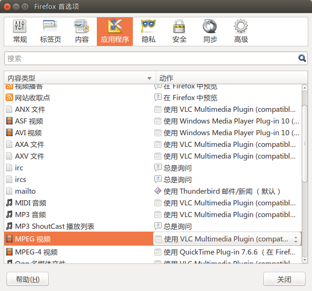
Task: Click the VLC action for AXV 文件
Action: point(229,156)
